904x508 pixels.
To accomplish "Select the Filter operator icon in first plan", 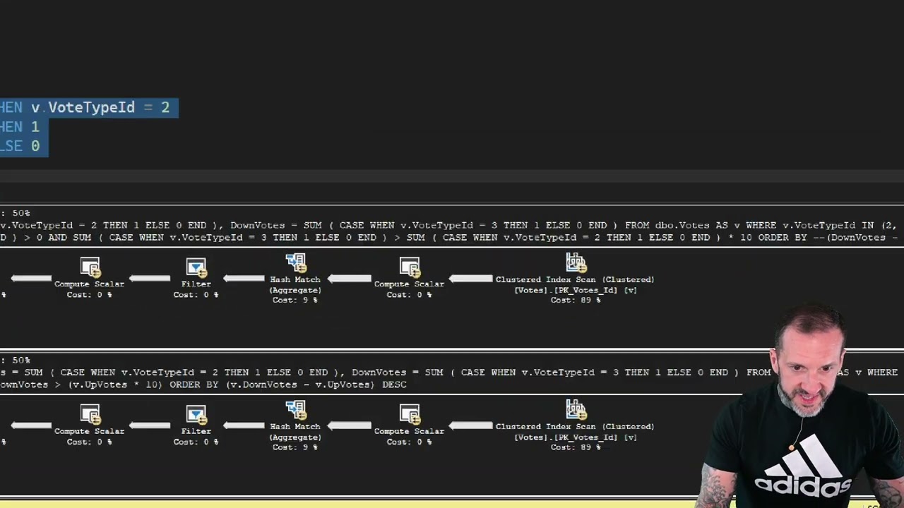I will tap(196, 268).
